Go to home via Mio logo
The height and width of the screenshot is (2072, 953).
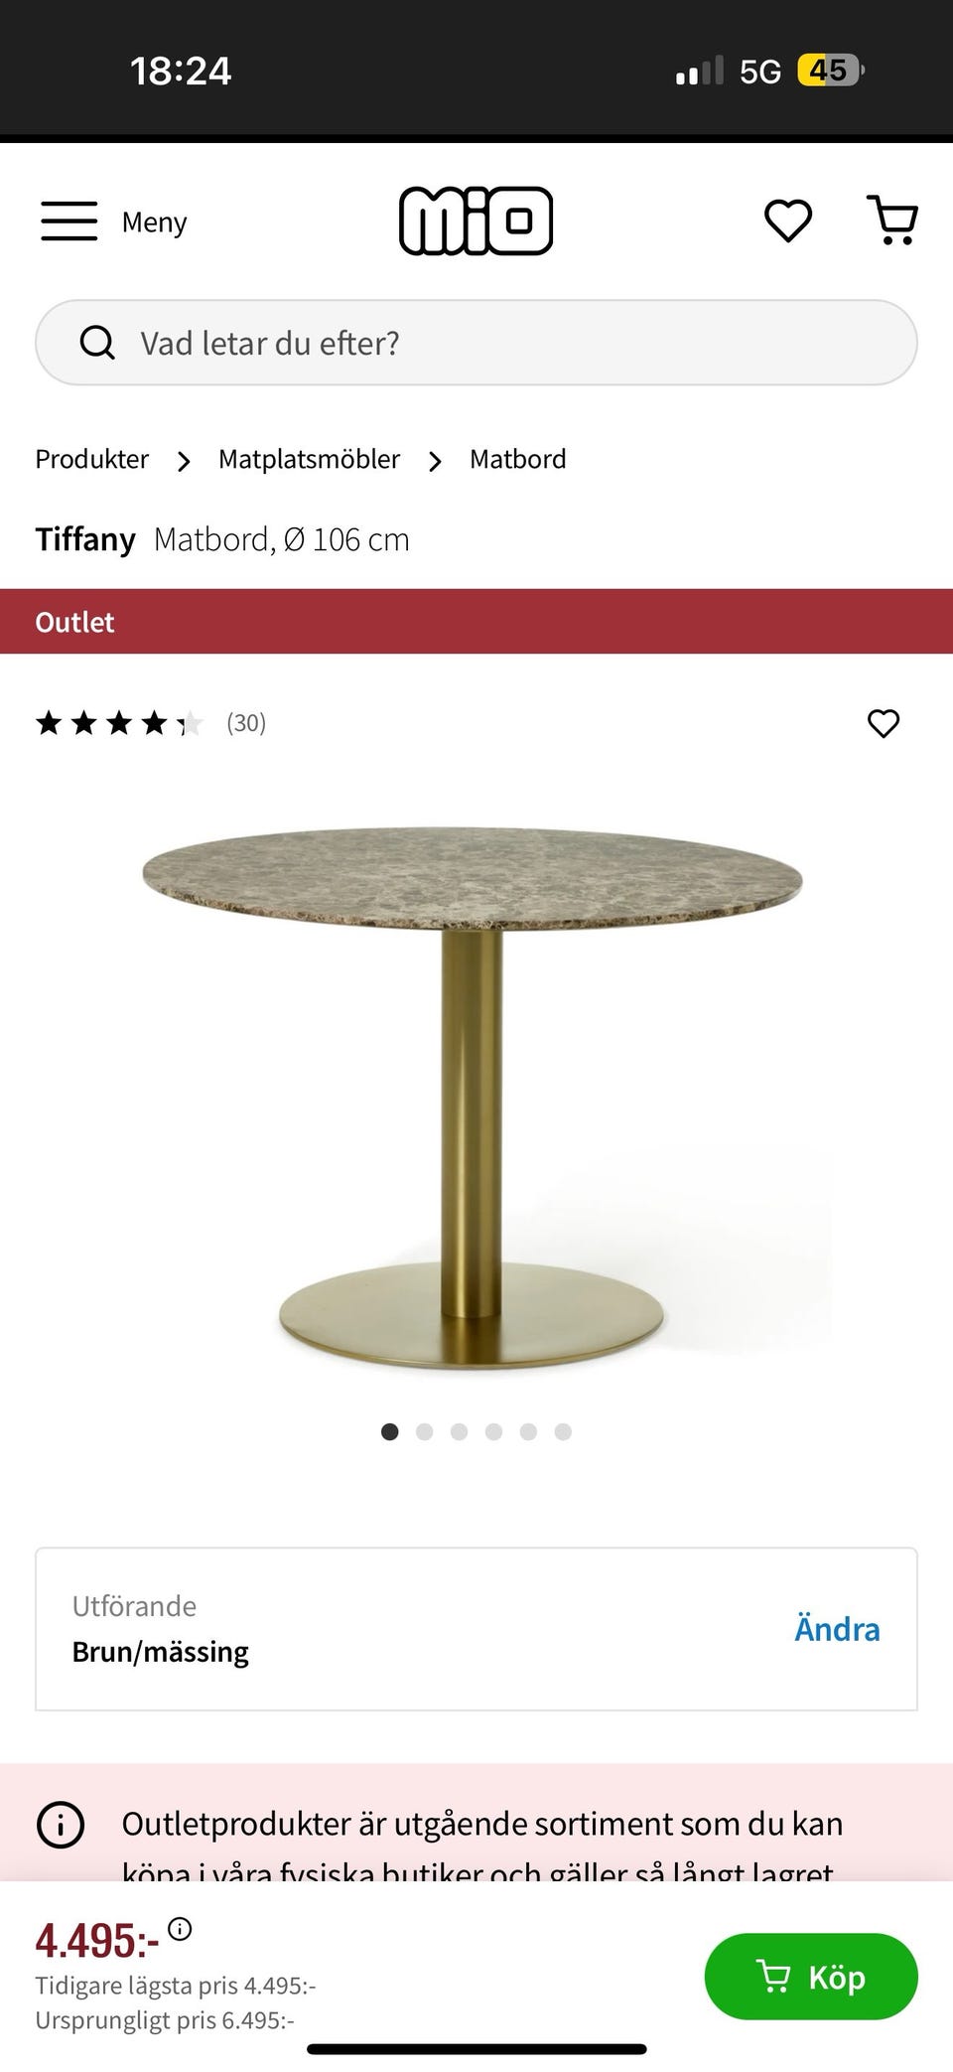[x=476, y=221]
